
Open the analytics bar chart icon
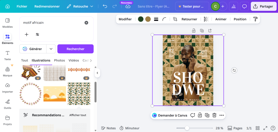pos(233,6)
